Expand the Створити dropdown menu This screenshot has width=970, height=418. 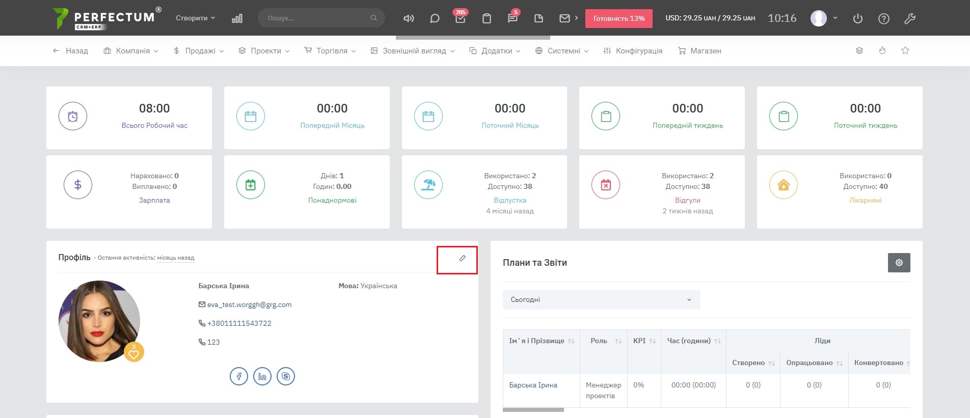click(x=195, y=18)
